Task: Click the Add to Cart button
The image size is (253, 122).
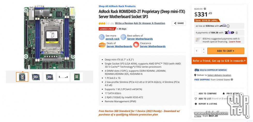Action: click(x=226, y=51)
